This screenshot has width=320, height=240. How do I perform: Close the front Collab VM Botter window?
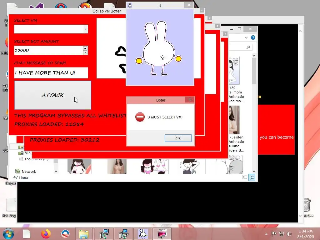(202, 10)
